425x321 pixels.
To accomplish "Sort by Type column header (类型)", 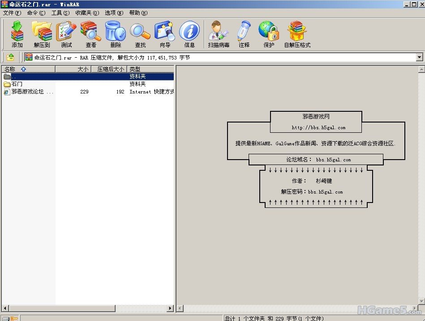I will [x=150, y=69].
